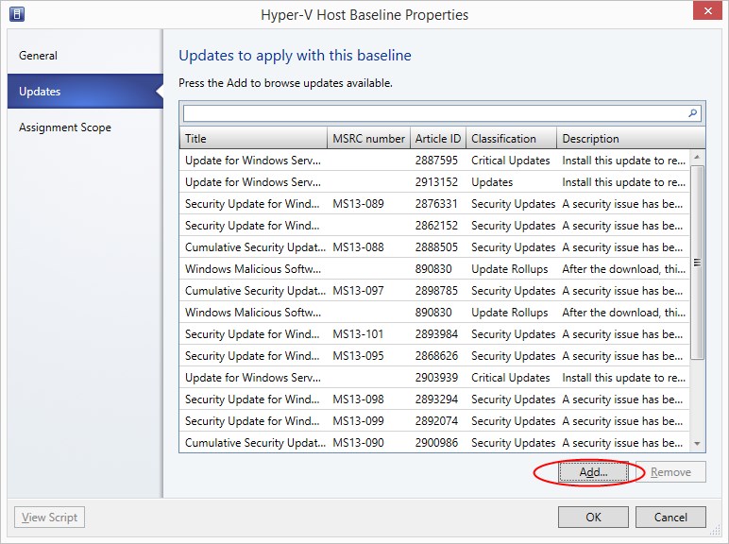729x544 pixels.
Task: Select update row with Article ID 2903939
Action: coord(434,377)
